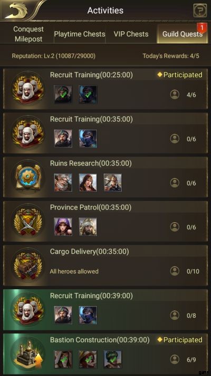Tap the checked blue-masked hero in first quest
This screenshot has width=211, height=376.
click(88, 95)
